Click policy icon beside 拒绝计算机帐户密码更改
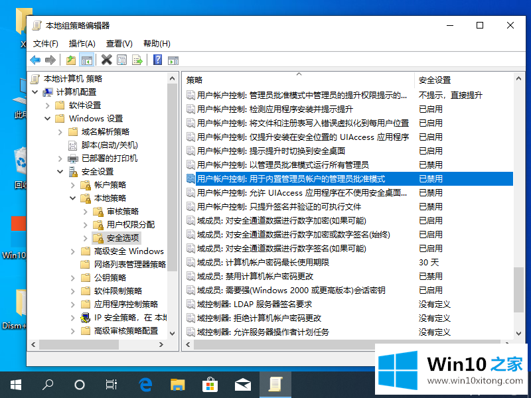 [x=190, y=318]
